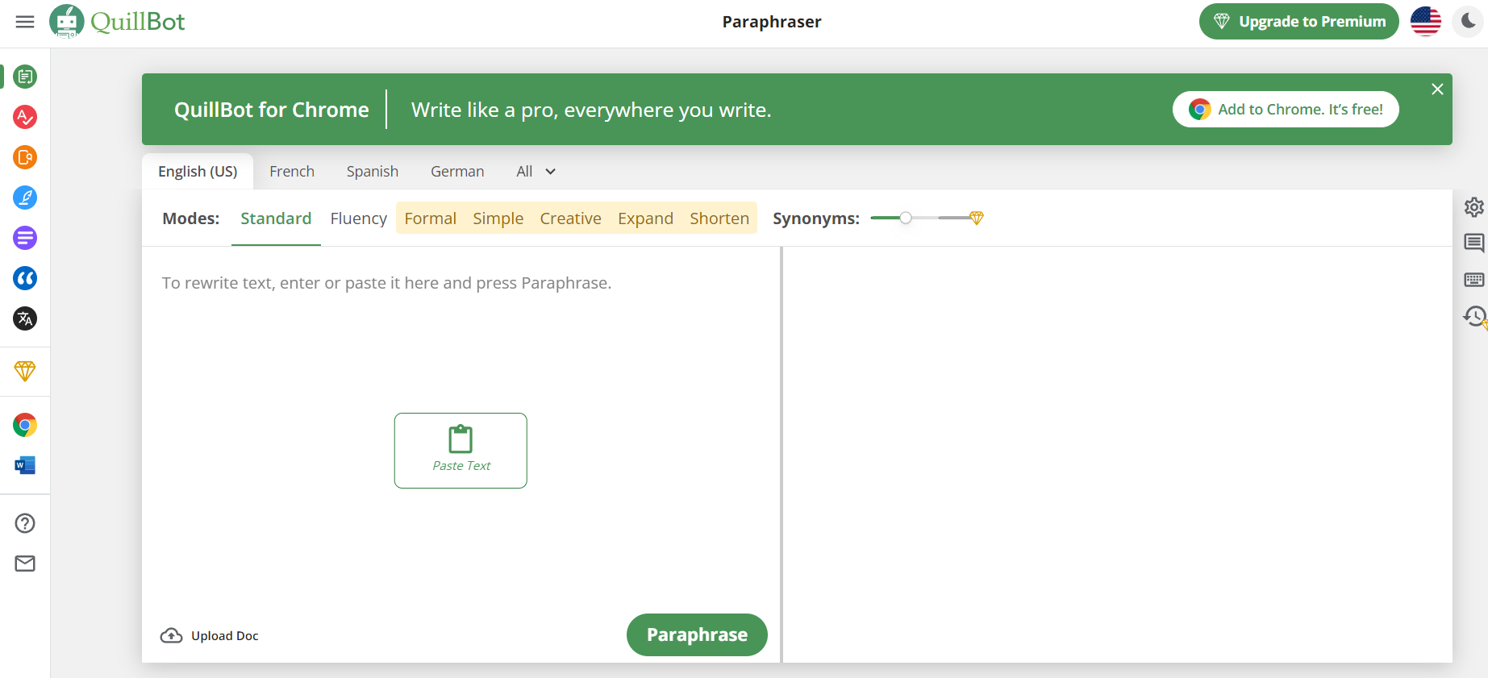Switch to the Spanish language tab
Viewport: 1488px width, 678px height.
tap(373, 172)
